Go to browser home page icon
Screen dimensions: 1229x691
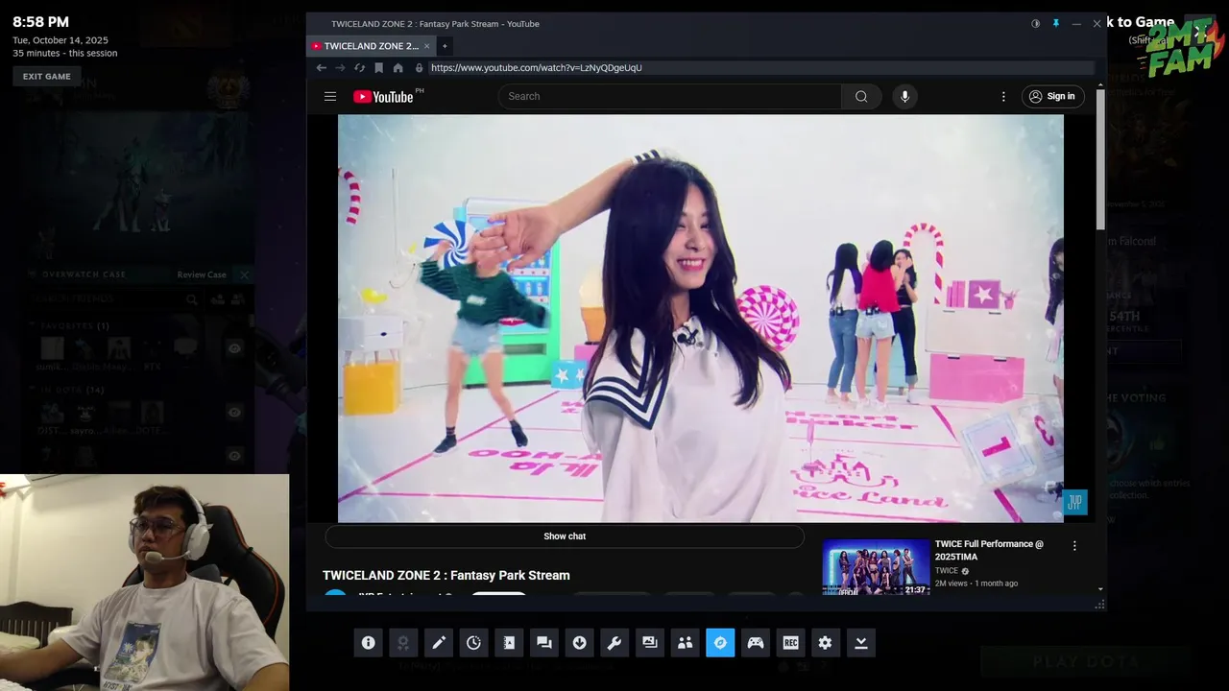click(398, 68)
